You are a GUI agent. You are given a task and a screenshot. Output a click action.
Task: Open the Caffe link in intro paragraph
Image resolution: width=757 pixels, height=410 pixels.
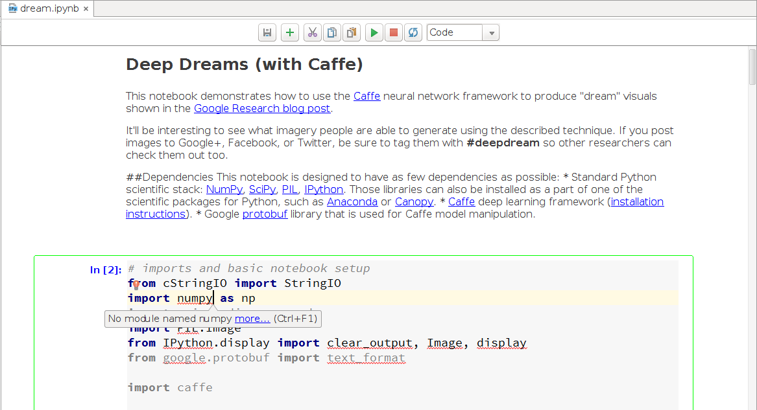click(x=367, y=96)
